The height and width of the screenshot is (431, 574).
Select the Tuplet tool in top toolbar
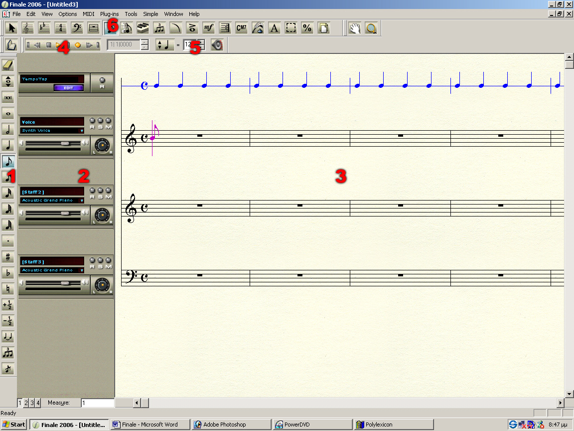tap(159, 28)
